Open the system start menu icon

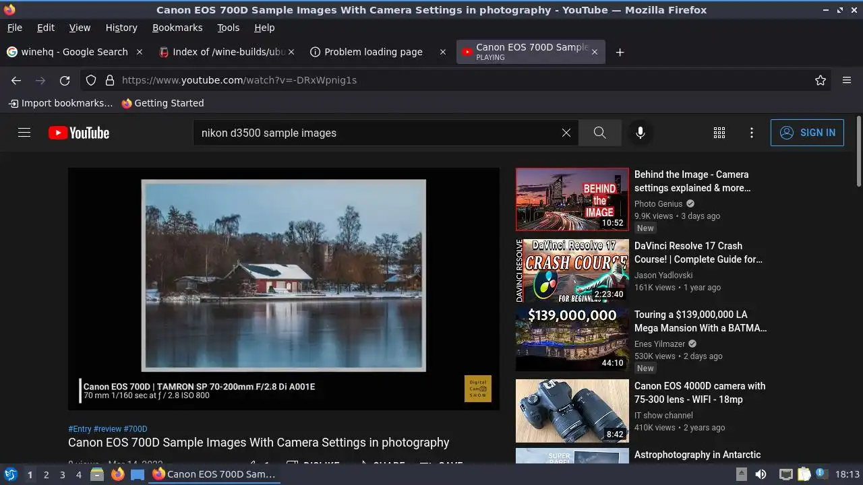click(11, 474)
